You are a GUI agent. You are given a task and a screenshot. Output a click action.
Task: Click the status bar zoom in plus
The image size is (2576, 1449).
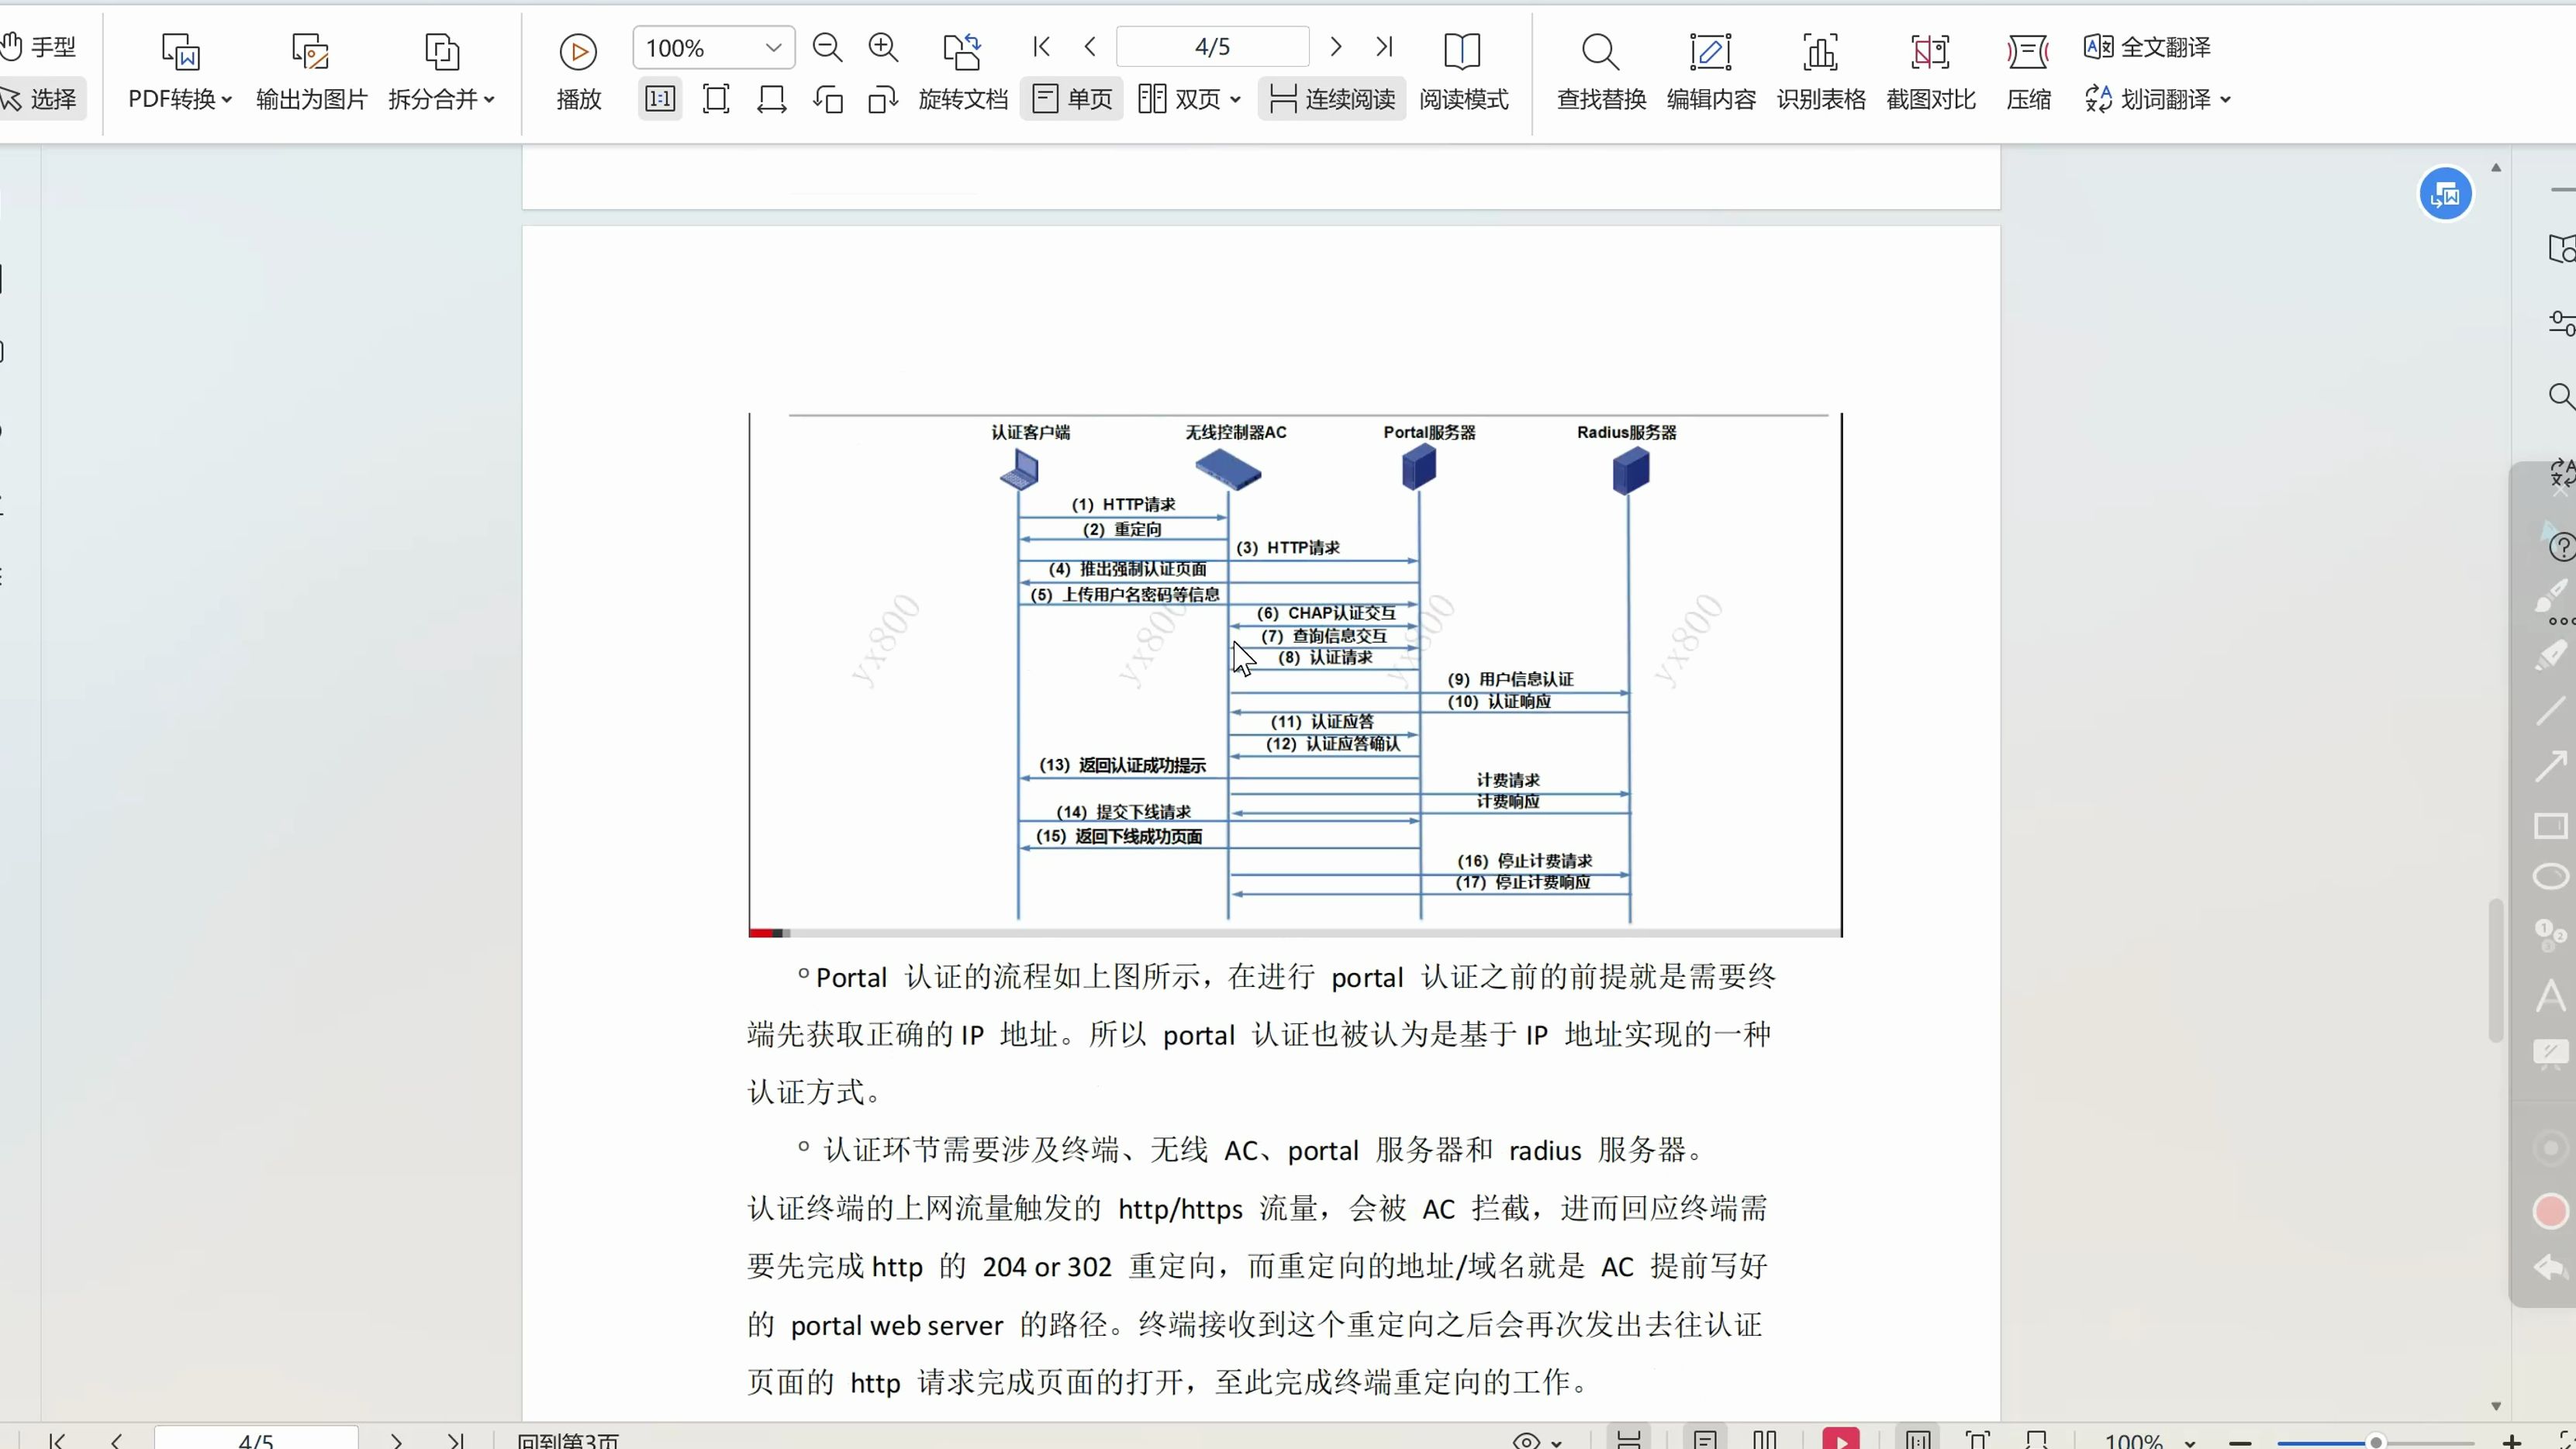click(2511, 1441)
